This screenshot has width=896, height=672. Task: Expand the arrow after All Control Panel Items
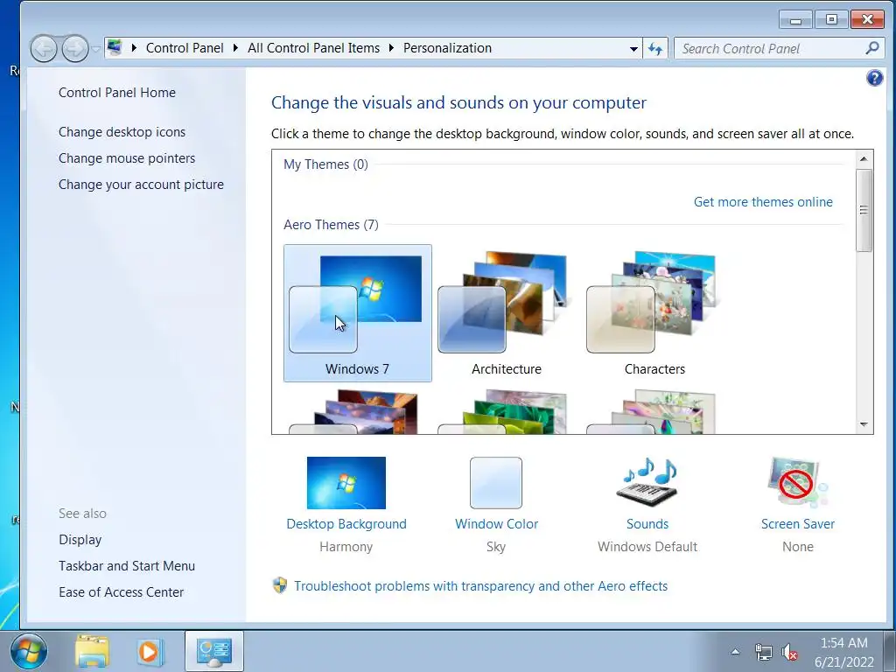coord(391,48)
